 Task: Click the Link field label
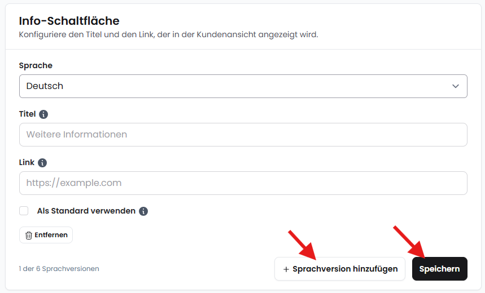[27, 162]
